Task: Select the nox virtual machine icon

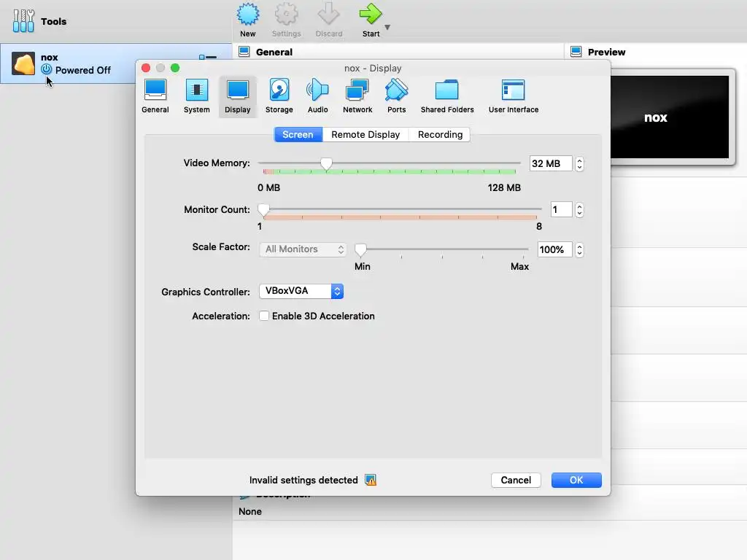Action: (x=23, y=63)
